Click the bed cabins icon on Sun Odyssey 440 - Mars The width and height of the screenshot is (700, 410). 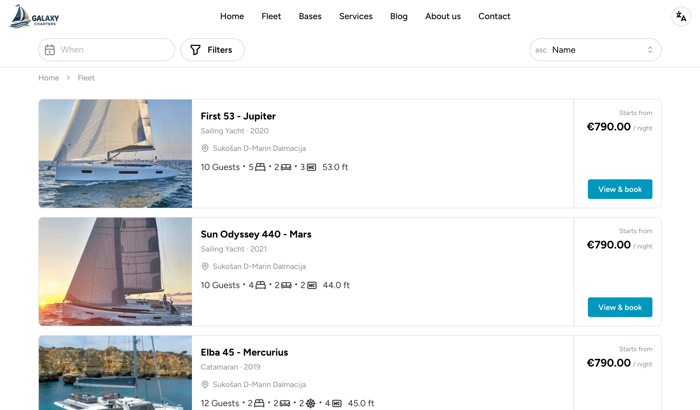[260, 285]
